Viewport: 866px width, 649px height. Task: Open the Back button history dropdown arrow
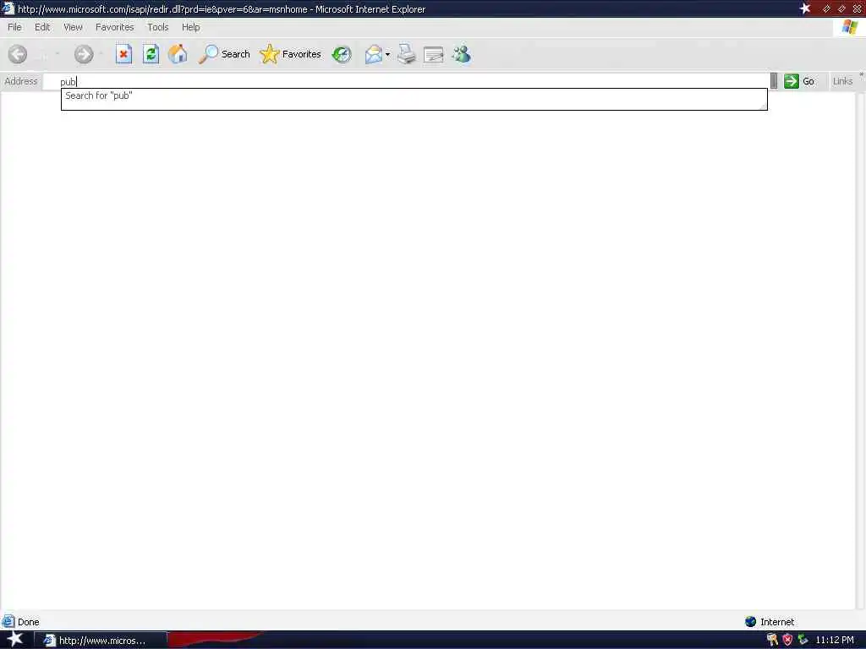coord(57,54)
